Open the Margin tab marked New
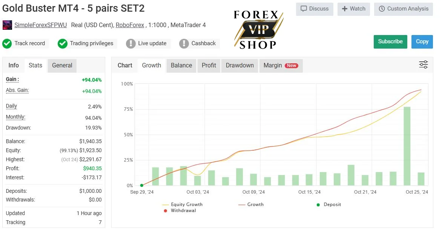This screenshot has height=232, width=442. click(281, 66)
